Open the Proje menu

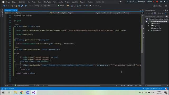(34, 2)
